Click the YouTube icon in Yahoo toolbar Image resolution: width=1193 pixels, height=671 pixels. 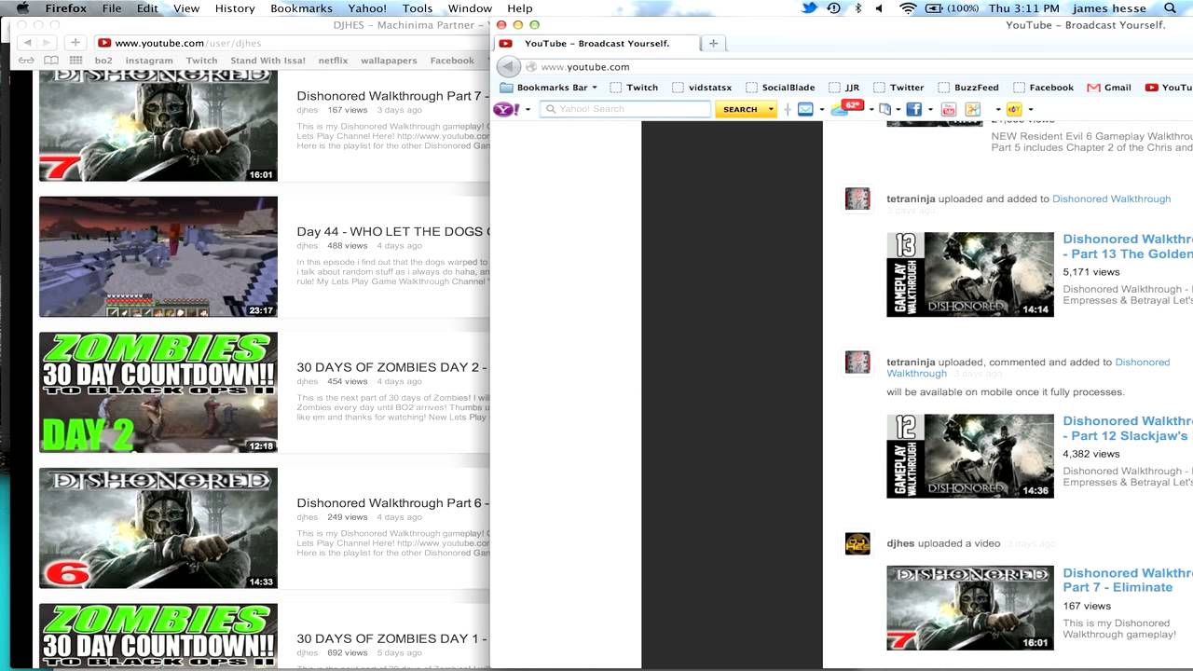(949, 109)
